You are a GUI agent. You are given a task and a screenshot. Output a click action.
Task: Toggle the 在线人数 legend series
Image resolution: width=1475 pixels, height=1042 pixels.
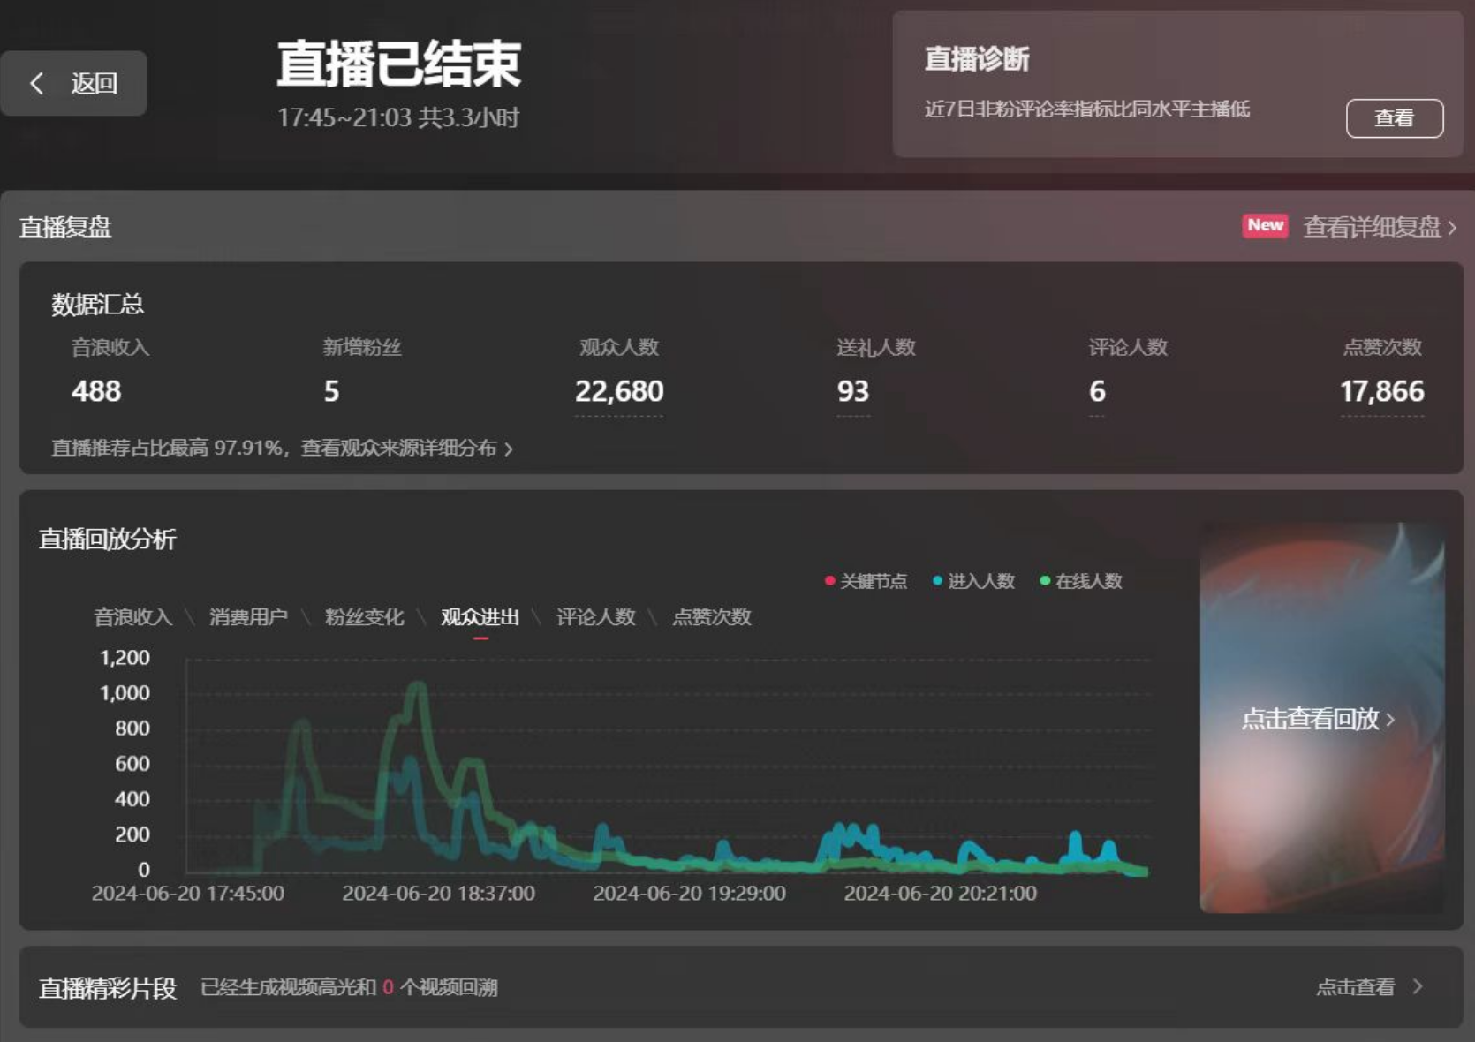tap(1081, 581)
